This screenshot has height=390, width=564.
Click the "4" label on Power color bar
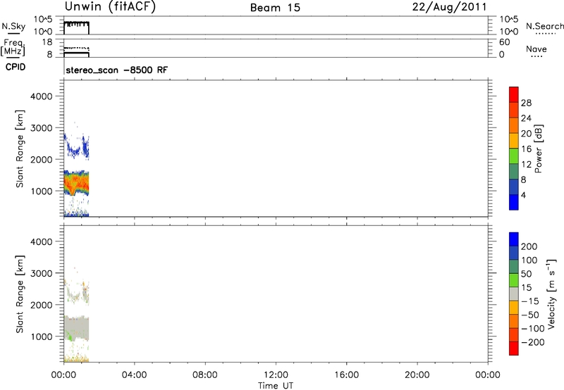523,195
